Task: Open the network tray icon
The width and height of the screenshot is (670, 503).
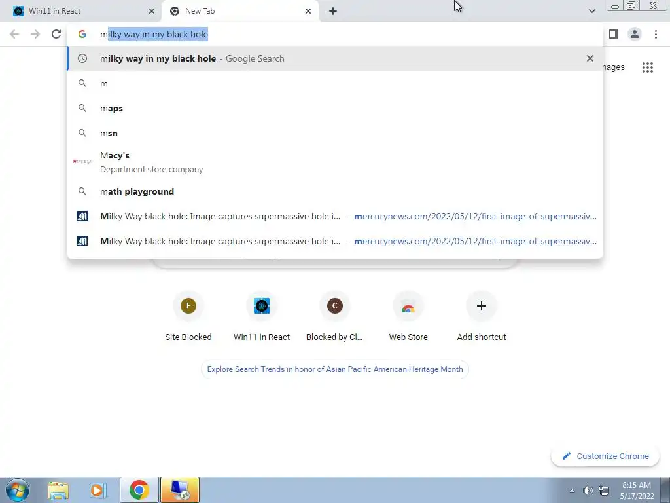Action: tap(604, 491)
